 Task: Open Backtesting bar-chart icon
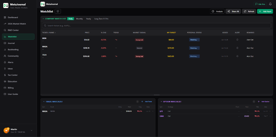[5, 49]
